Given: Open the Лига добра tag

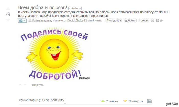Looking at the screenshot, I should [114, 20].
